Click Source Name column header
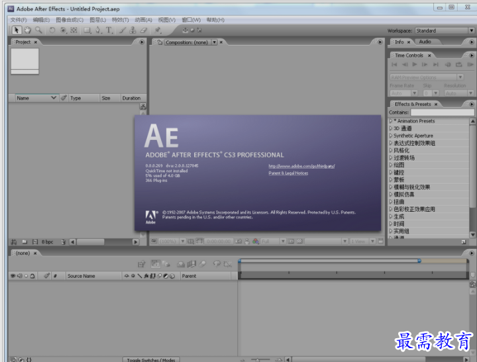477x362 pixels. tap(93, 276)
